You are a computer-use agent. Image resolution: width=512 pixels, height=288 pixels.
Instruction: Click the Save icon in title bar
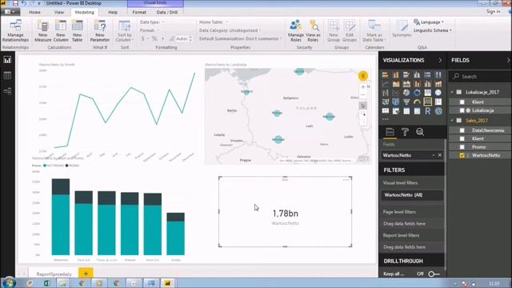click(x=15, y=3)
